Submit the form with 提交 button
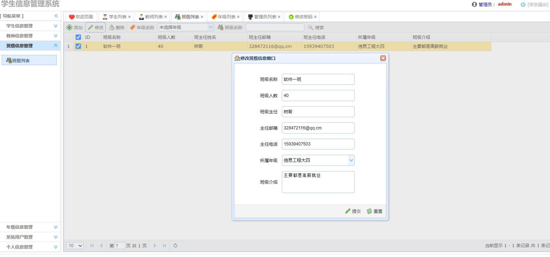Image resolution: width=550 pixels, height=257 pixels. pos(353,211)
